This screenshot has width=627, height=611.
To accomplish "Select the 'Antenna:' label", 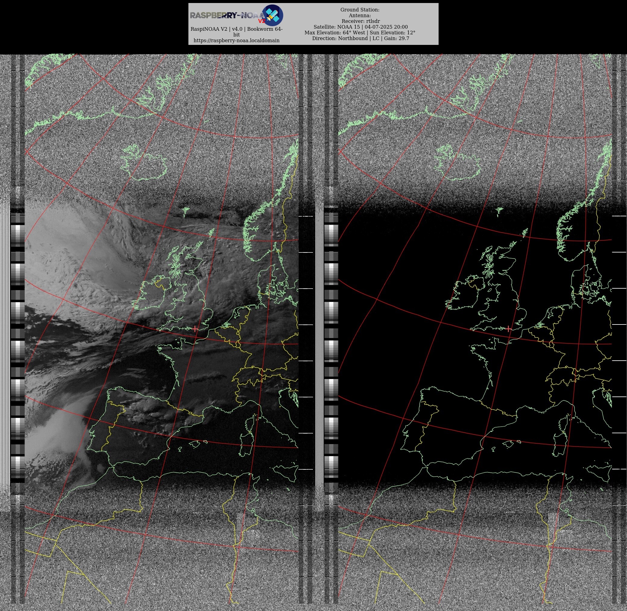I will pos(360,15).
